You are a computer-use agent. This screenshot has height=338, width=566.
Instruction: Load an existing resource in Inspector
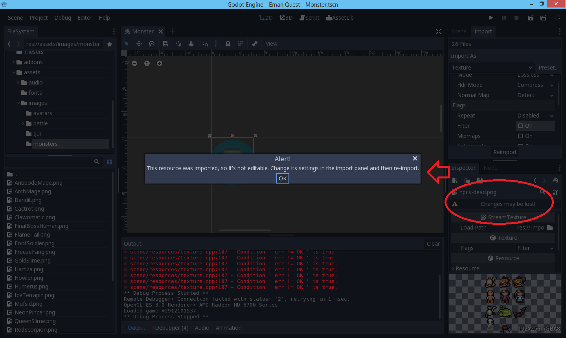pos(467,180)
